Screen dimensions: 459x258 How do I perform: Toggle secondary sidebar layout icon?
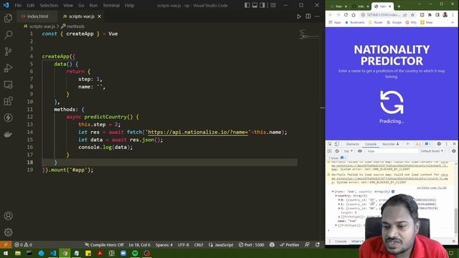pos(262,5)
